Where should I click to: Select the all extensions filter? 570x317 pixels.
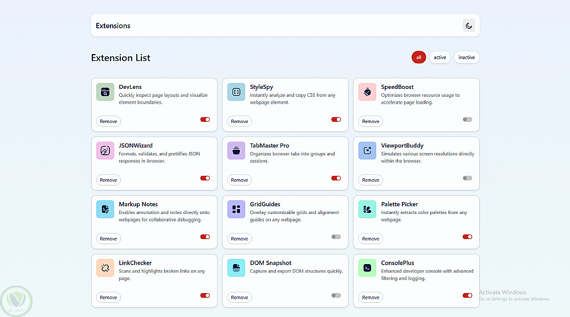[418, 57]
